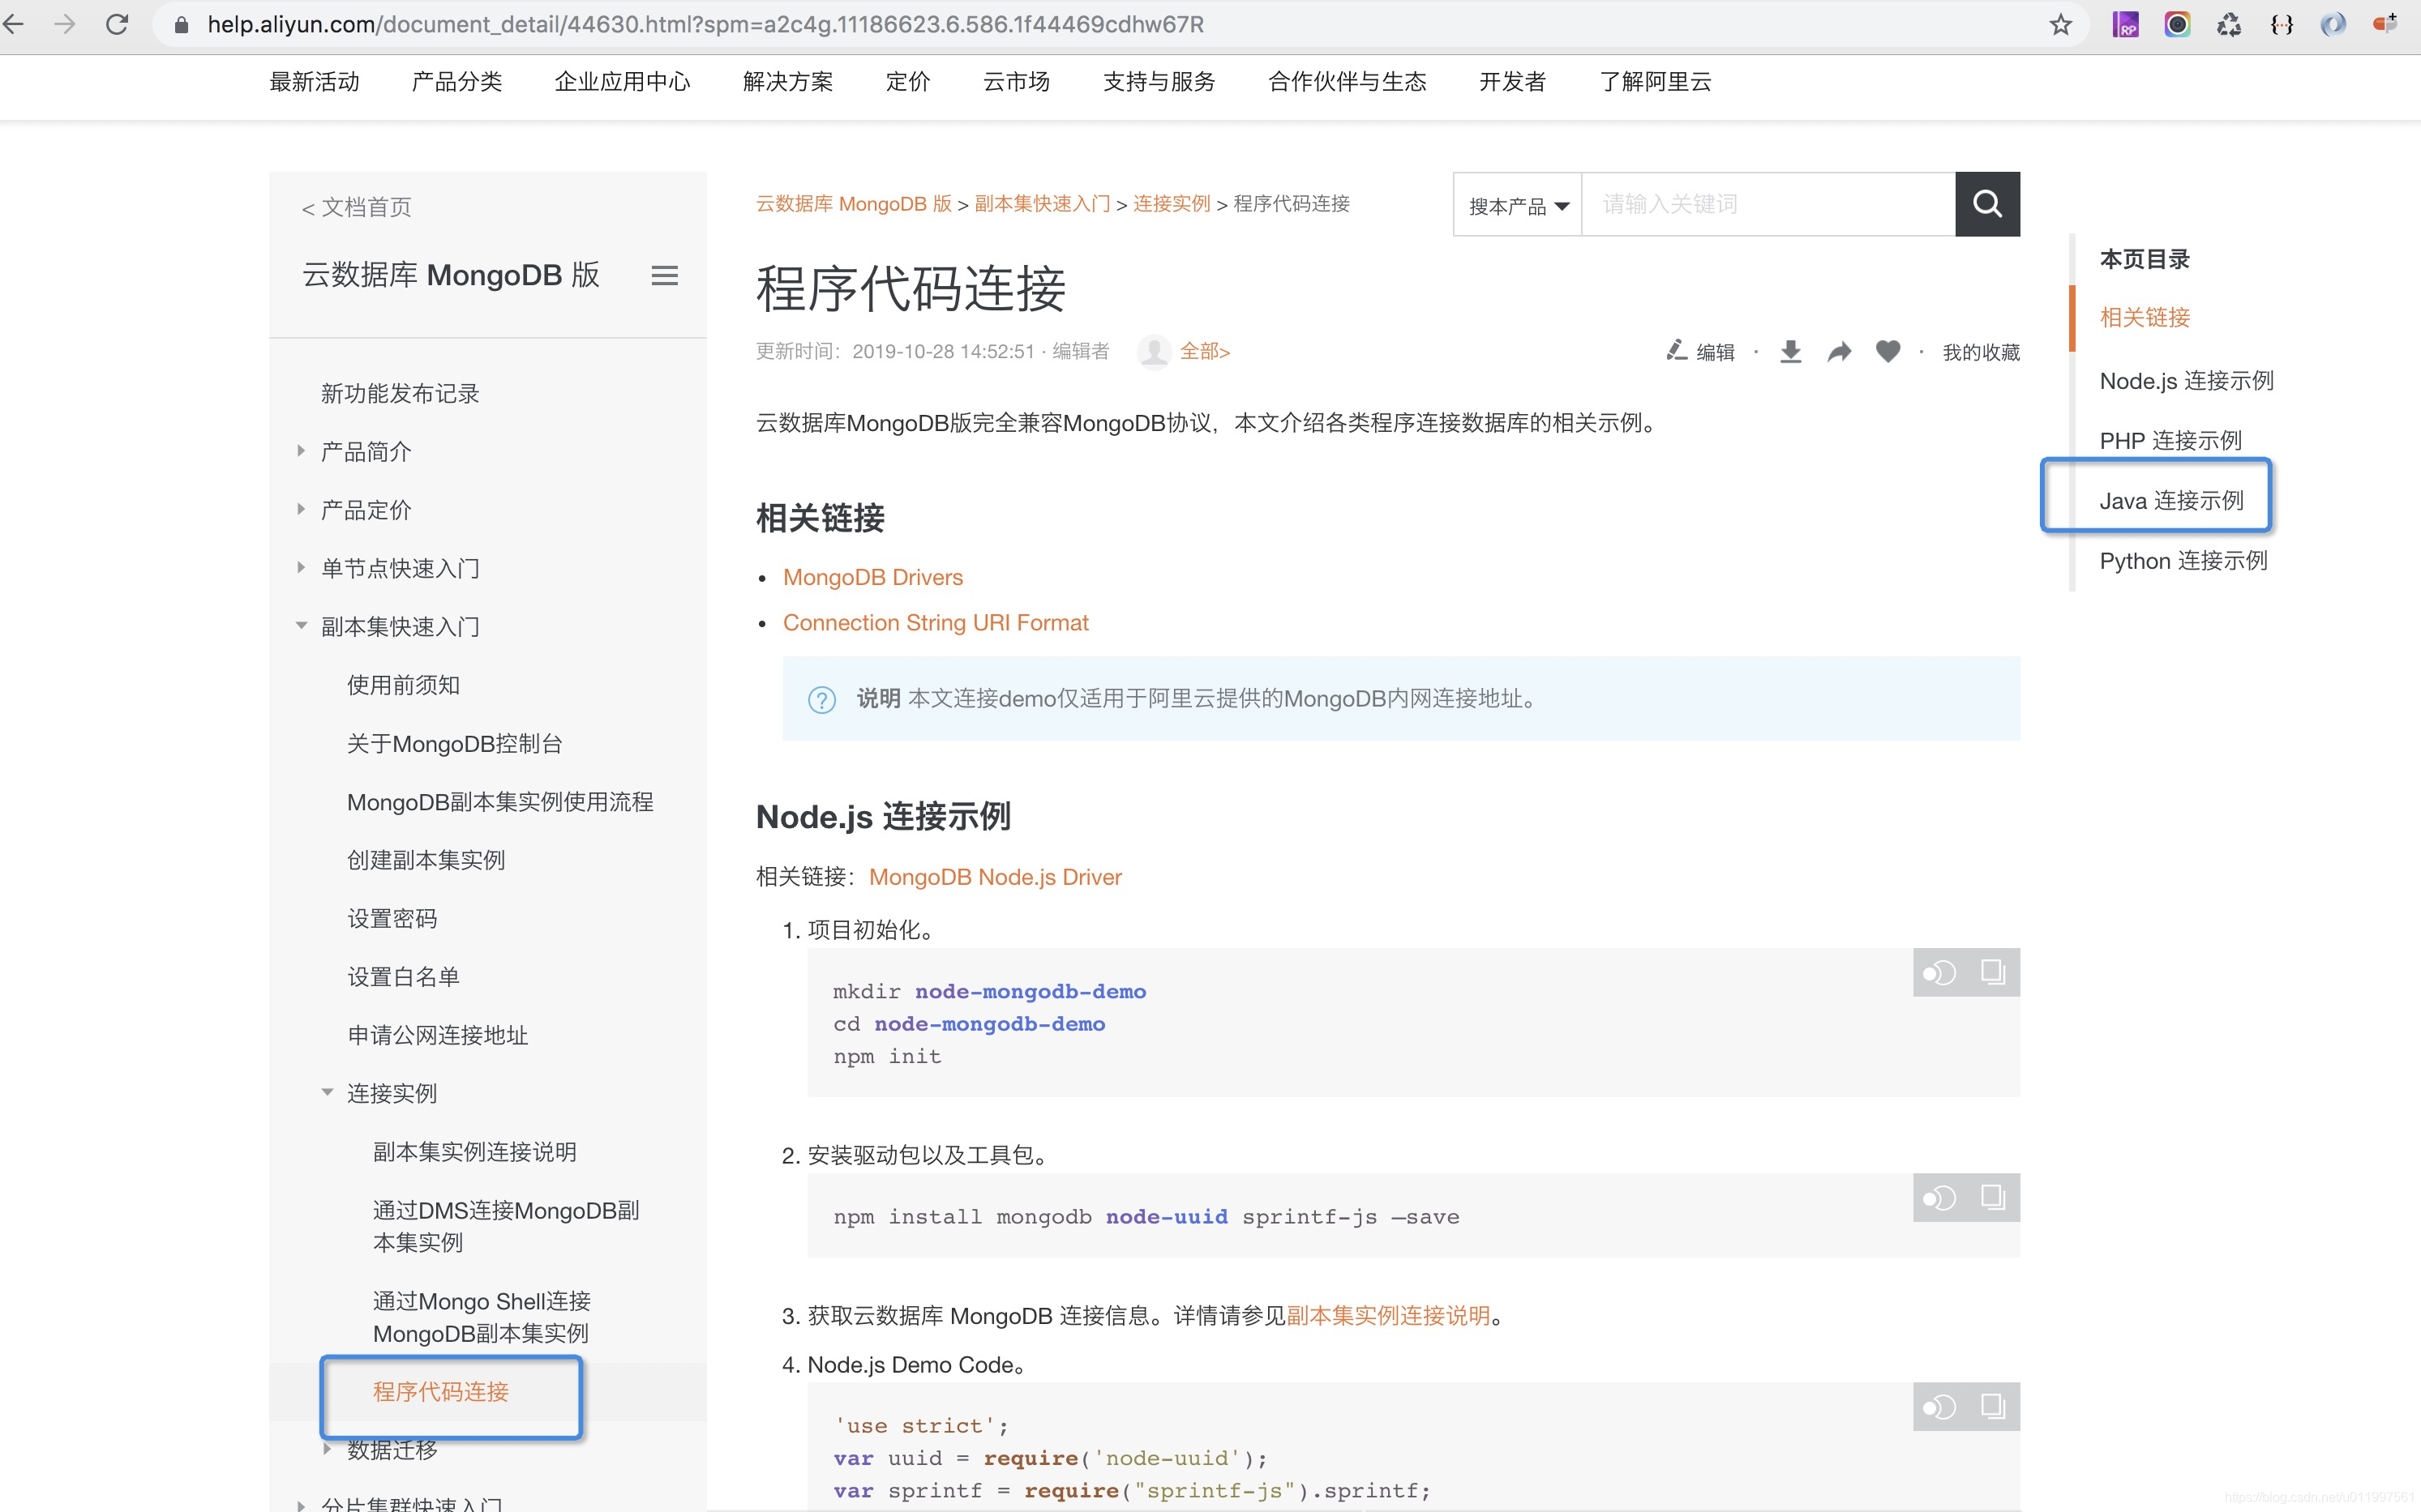The image size is (2421, 1512).
Task: Jump to Node.js 连接示例 in page contents
Action: (x=2186, y=381)
